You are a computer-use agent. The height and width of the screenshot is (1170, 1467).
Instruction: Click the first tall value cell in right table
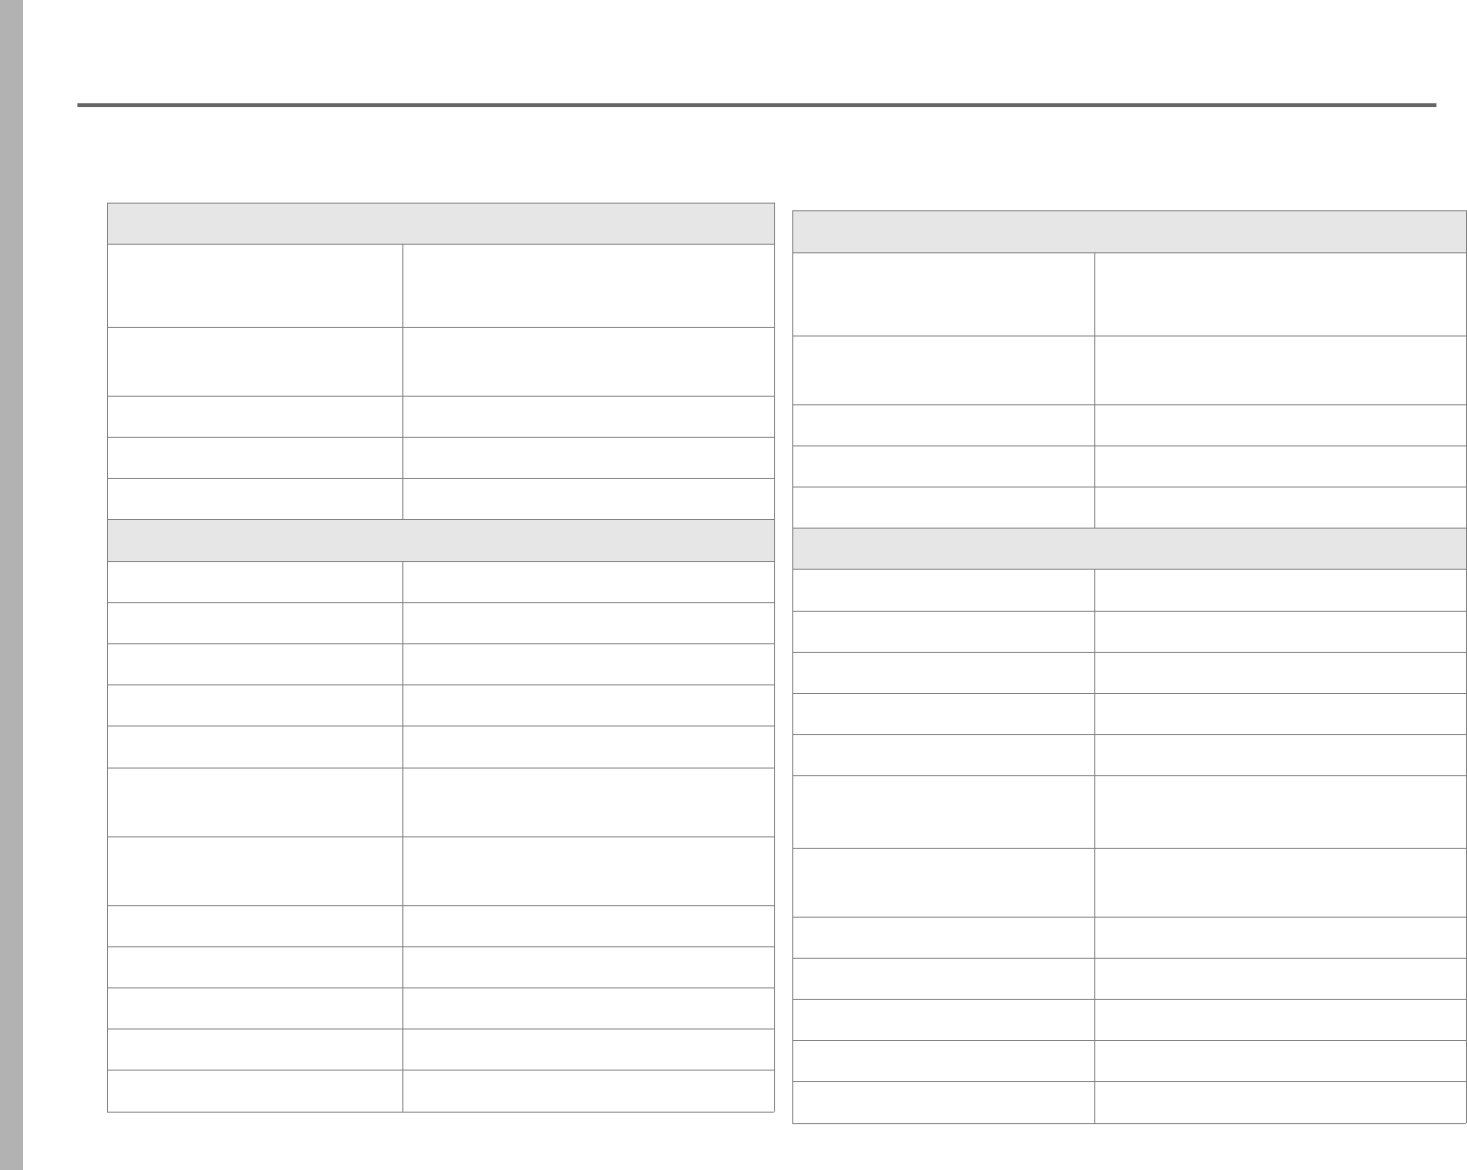click(1281, 293)
